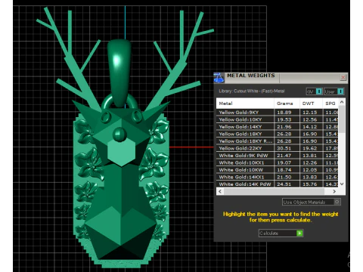Click the Metal column header
The width and height of the screenshot is (363, 272).
click(x=245, y=104)
